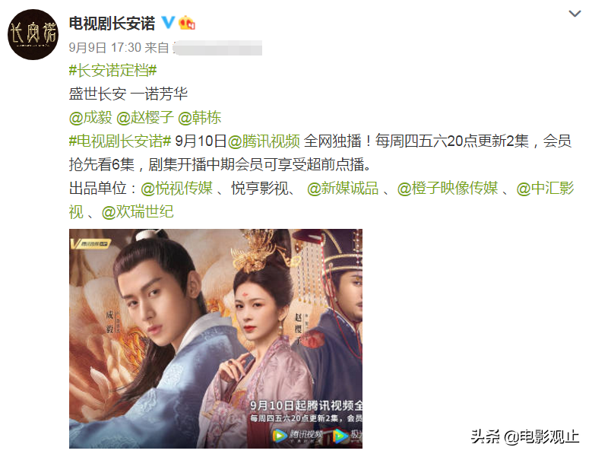This screenshot has height=457, width=592.
Task: Open the @中汇影视 mention
Action: [545, 188]
